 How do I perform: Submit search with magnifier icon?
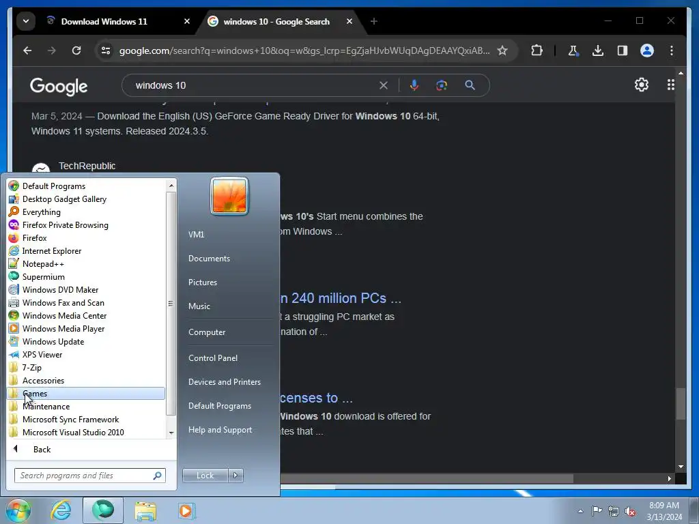[470, 85]
